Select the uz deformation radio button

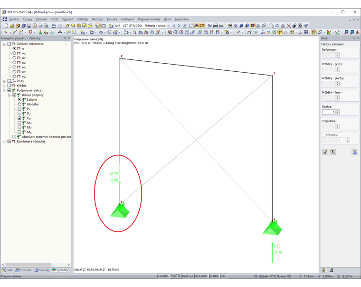pos(14,62)
